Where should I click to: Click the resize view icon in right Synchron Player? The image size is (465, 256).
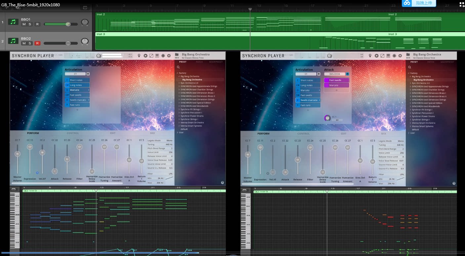pos(382,56)
